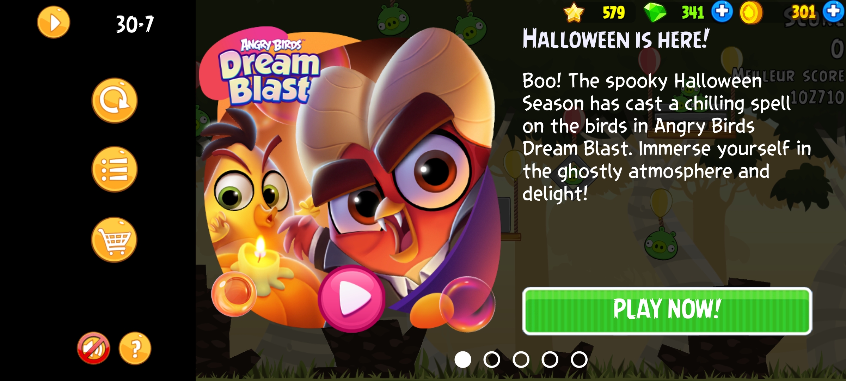Select the third promo page dot
Viewport: 846px width, 381px height.
pyautogui.click(x=521, y=360)
